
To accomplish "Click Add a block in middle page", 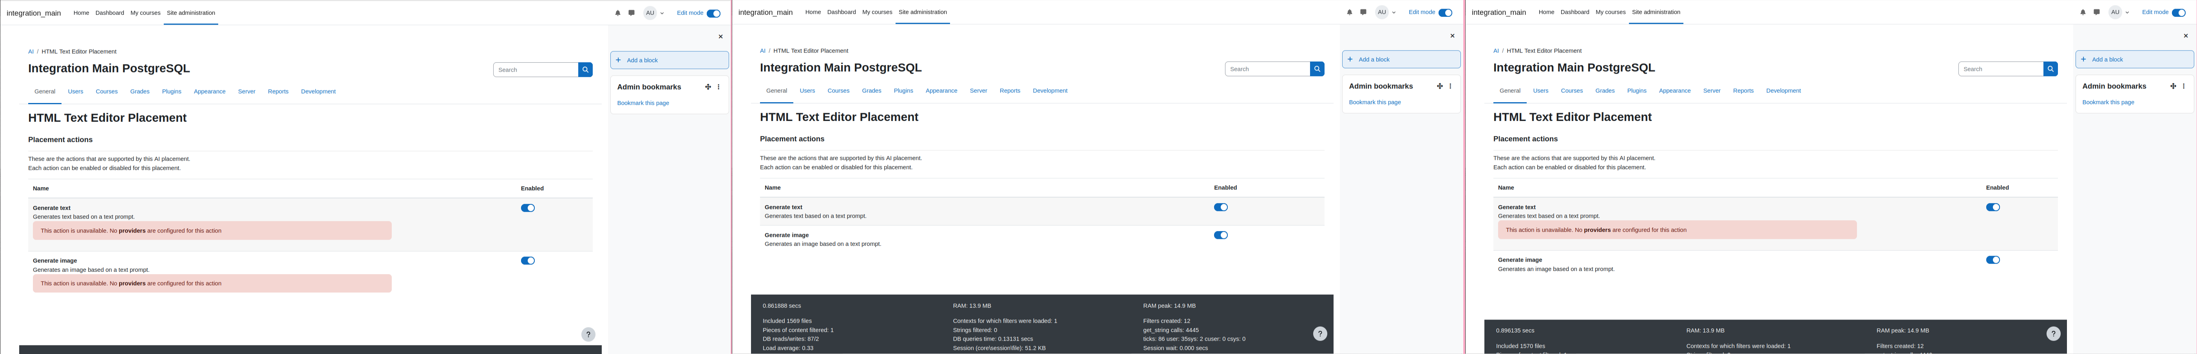I will pyautogui.click(x=1401, y=60).
